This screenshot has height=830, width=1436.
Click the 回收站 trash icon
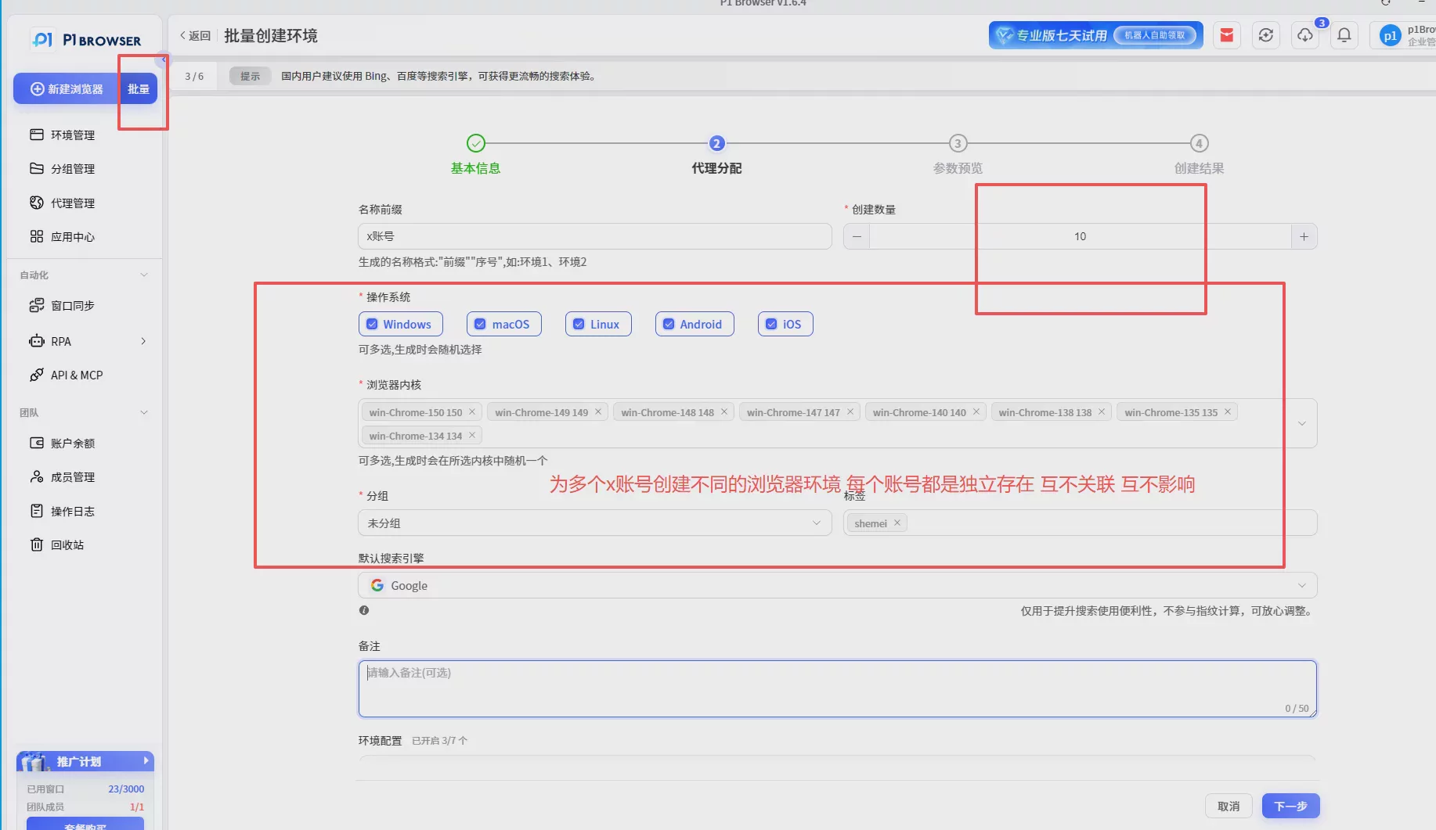point(37,544)
